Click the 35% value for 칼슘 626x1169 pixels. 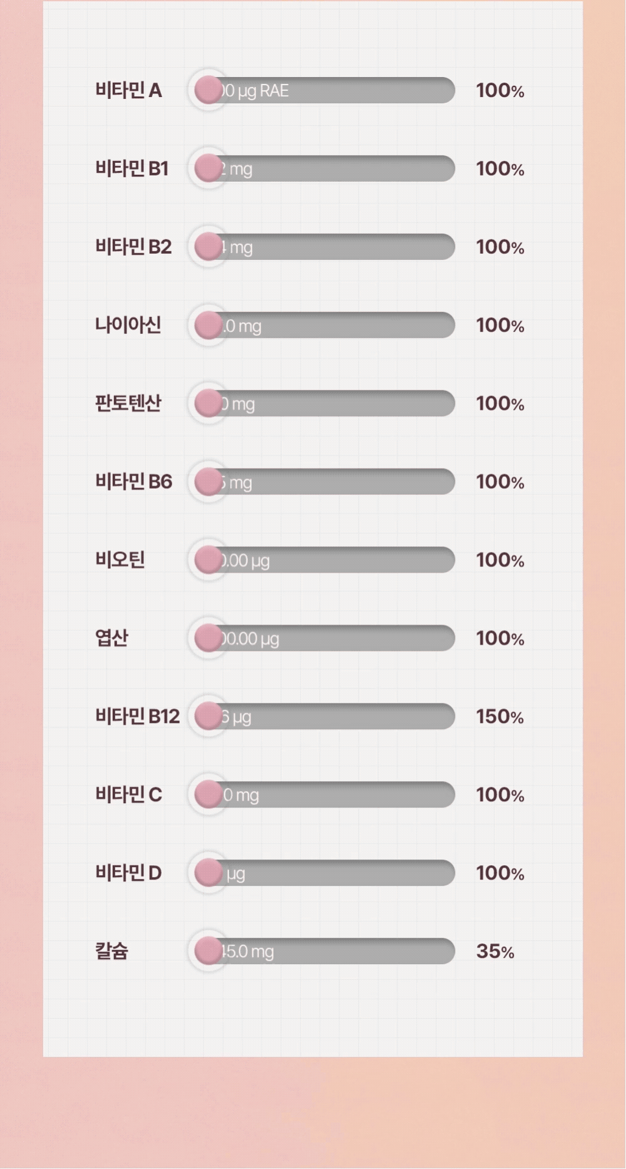pos(495,951)
